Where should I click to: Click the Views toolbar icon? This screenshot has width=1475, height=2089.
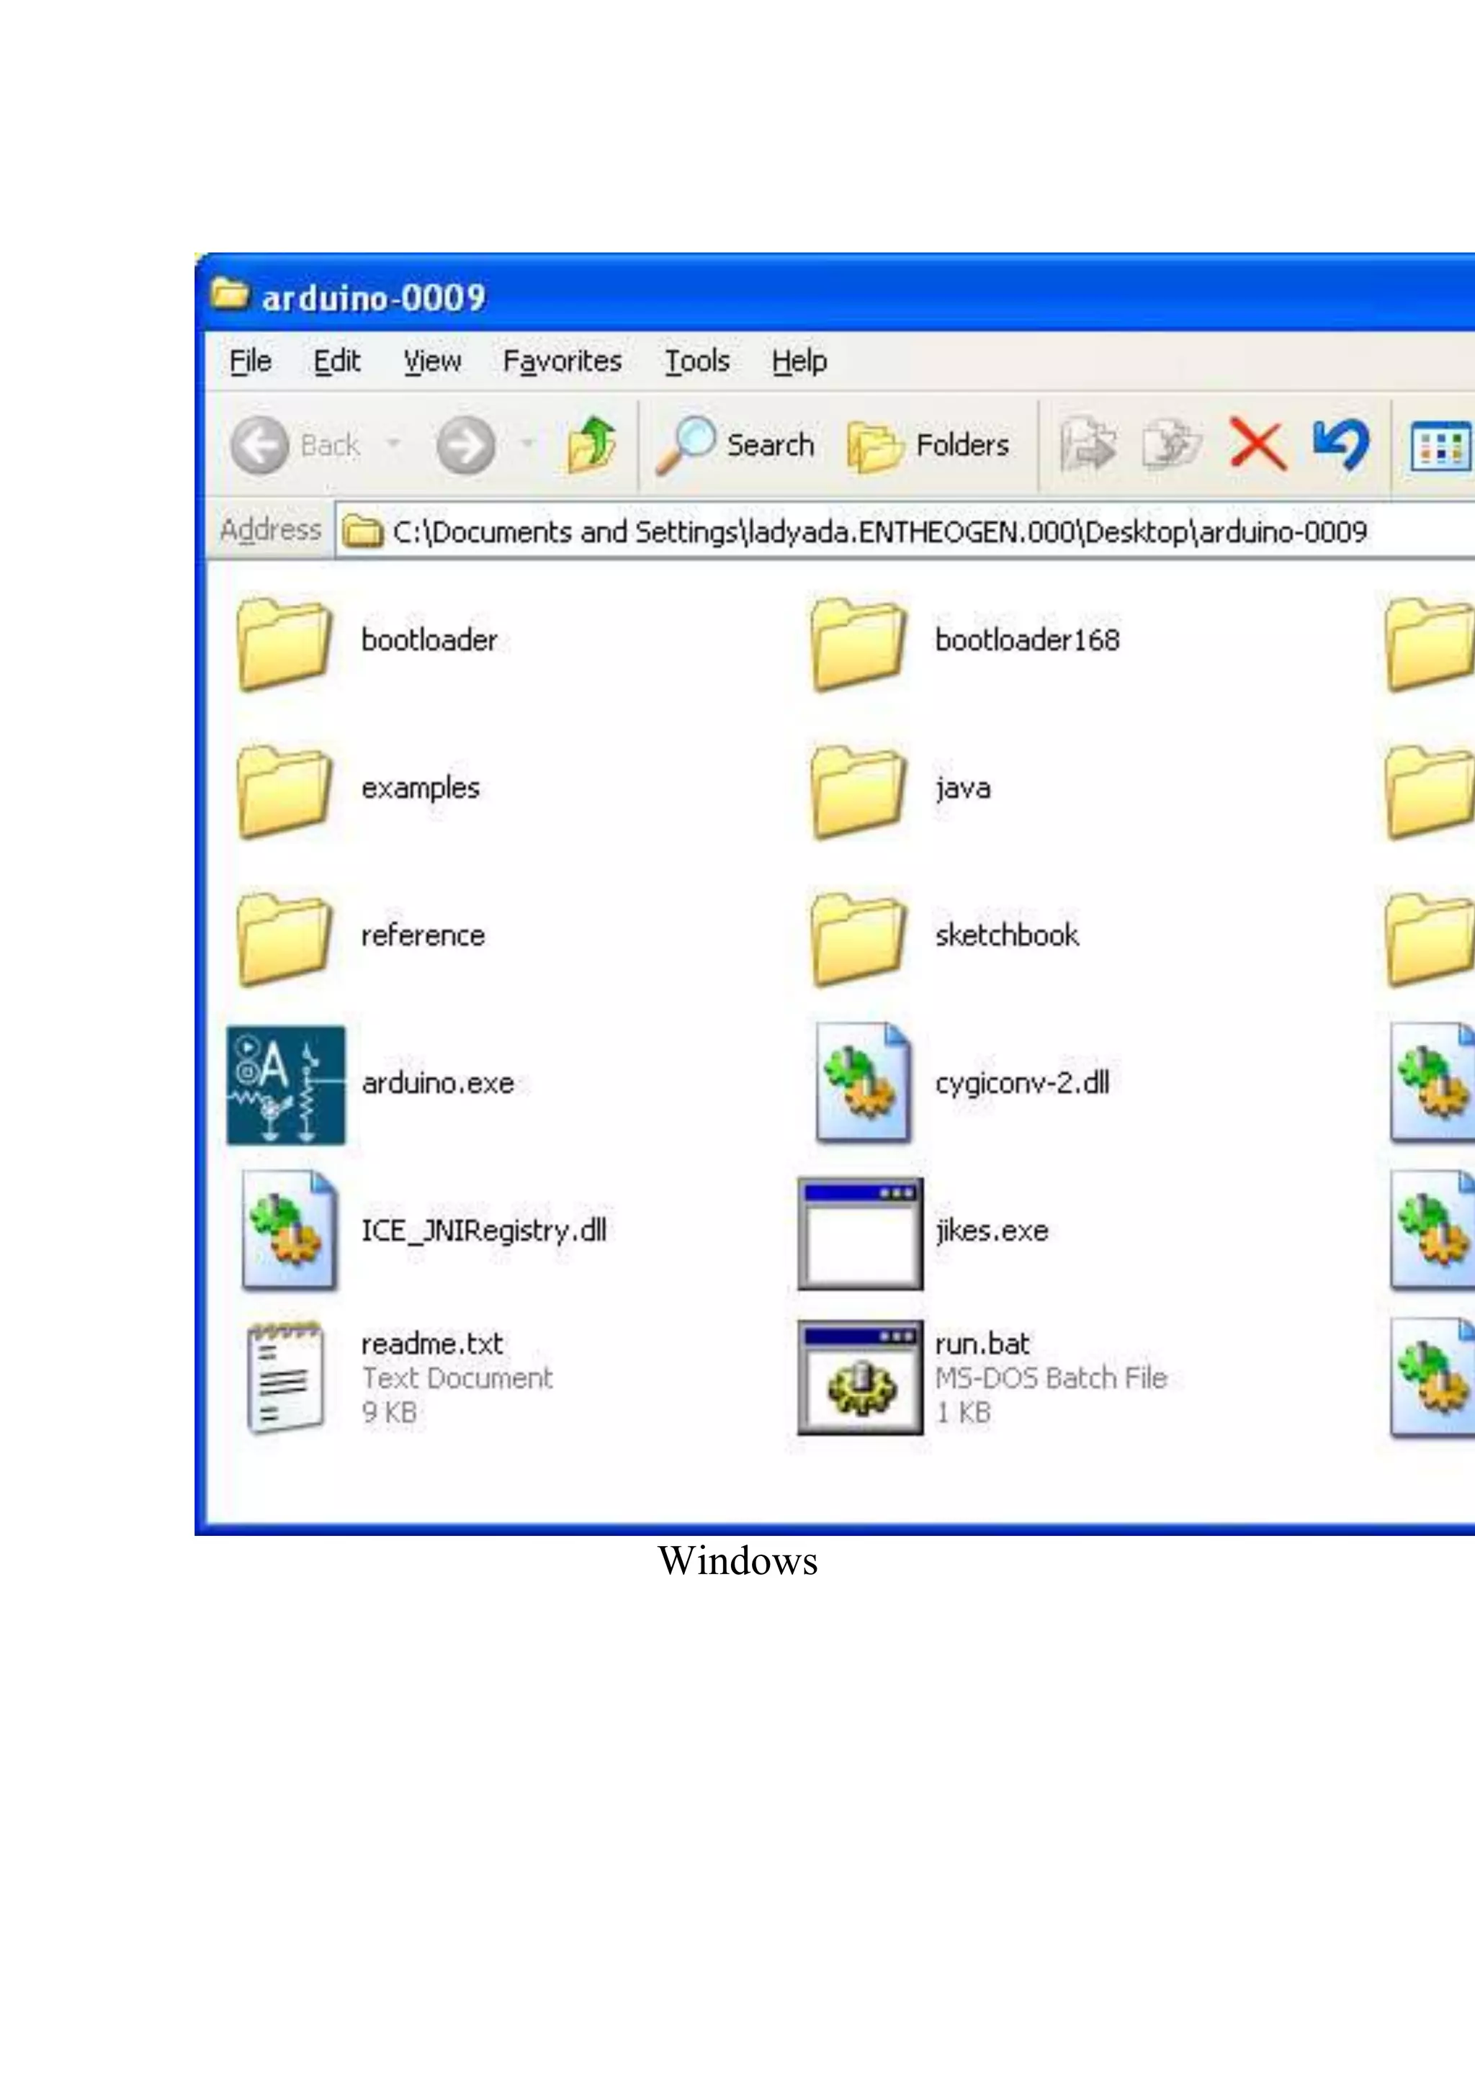click(x=1441, y=446)
